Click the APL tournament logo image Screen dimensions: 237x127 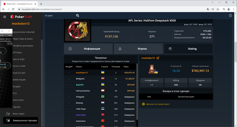click(78, 30)
